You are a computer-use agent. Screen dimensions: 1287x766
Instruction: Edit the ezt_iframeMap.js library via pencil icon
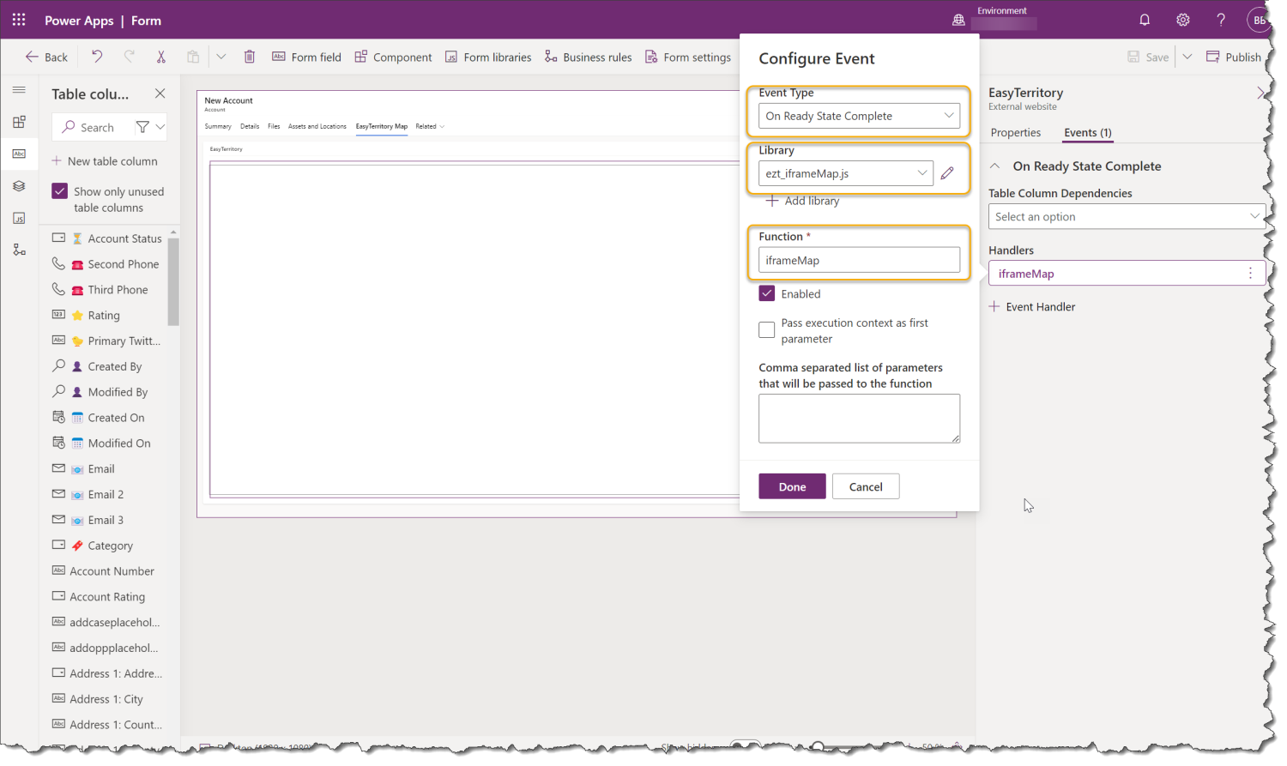(x=946, y=172)
